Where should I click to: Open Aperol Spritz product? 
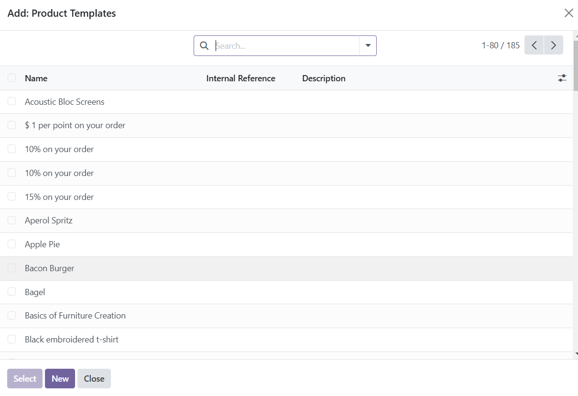coord(286,221)
